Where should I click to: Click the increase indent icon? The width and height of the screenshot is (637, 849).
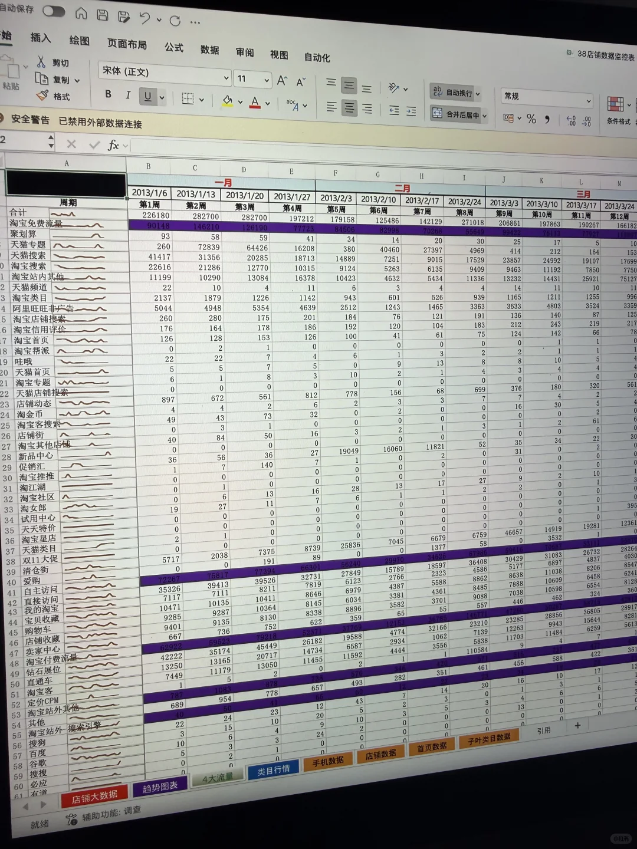(411, 111)
